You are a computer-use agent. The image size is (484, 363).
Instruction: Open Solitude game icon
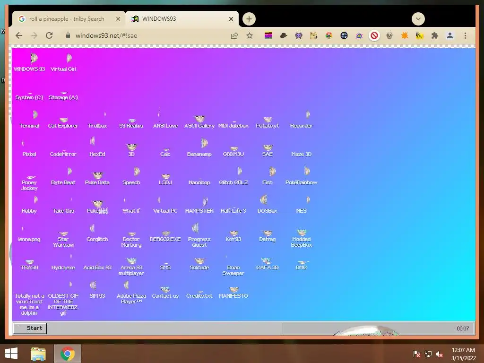pos(199,265)
